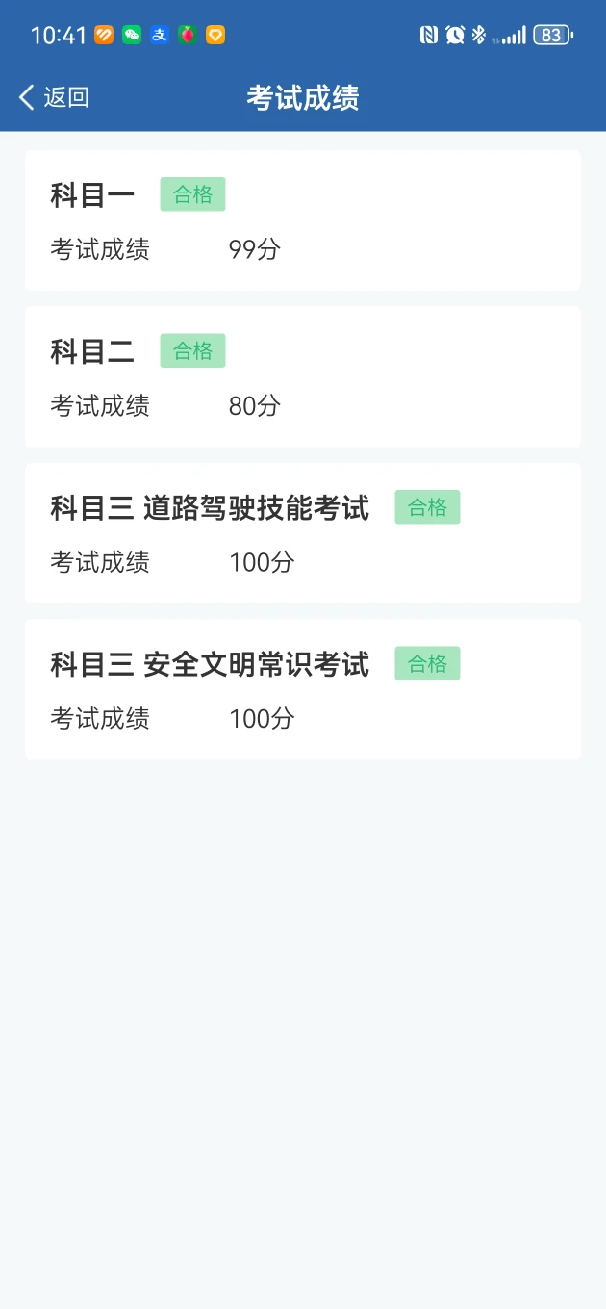Tap the Alipay notification icon

pos(159,36)
